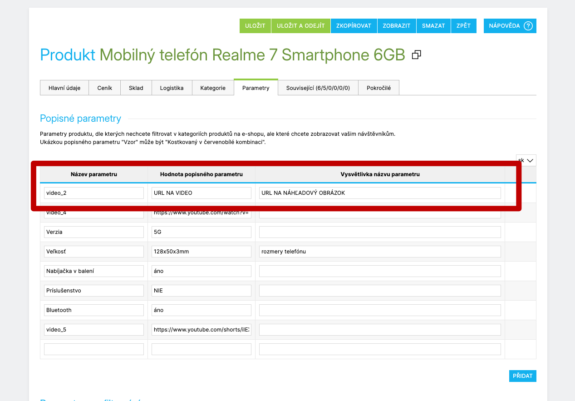Click the ZOBRAZIT button
Viewport: 575px width, 401px height.
pyautogui.click(x=397, y=26)
